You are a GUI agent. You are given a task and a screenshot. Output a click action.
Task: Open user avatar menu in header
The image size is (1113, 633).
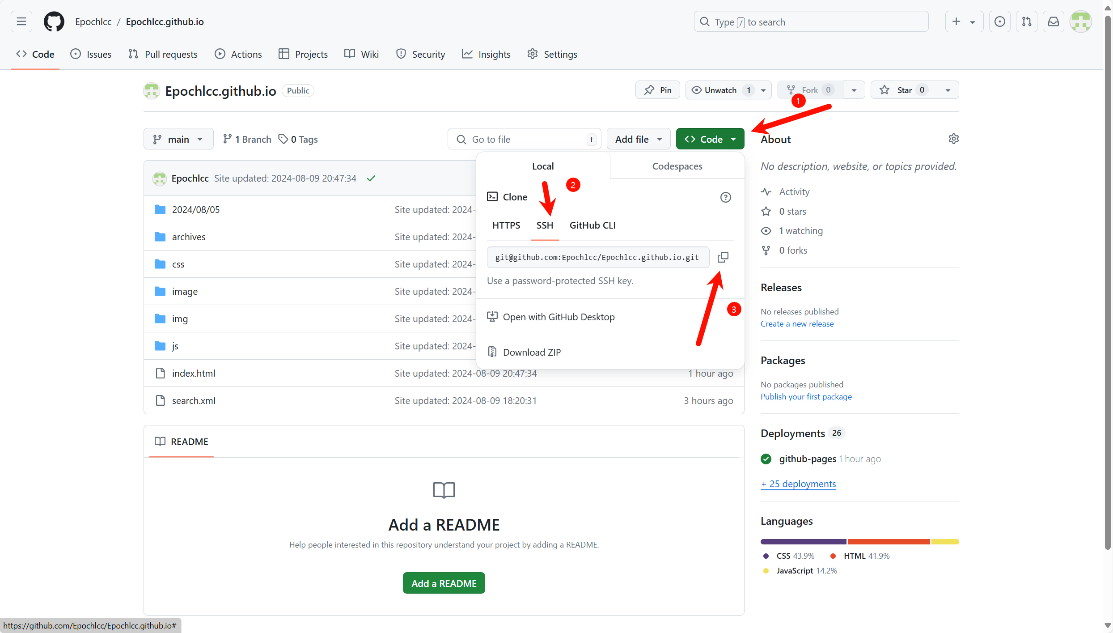click(1081, 21)
